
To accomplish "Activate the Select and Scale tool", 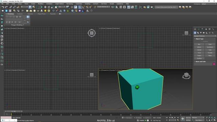I will tap(53, 7).
